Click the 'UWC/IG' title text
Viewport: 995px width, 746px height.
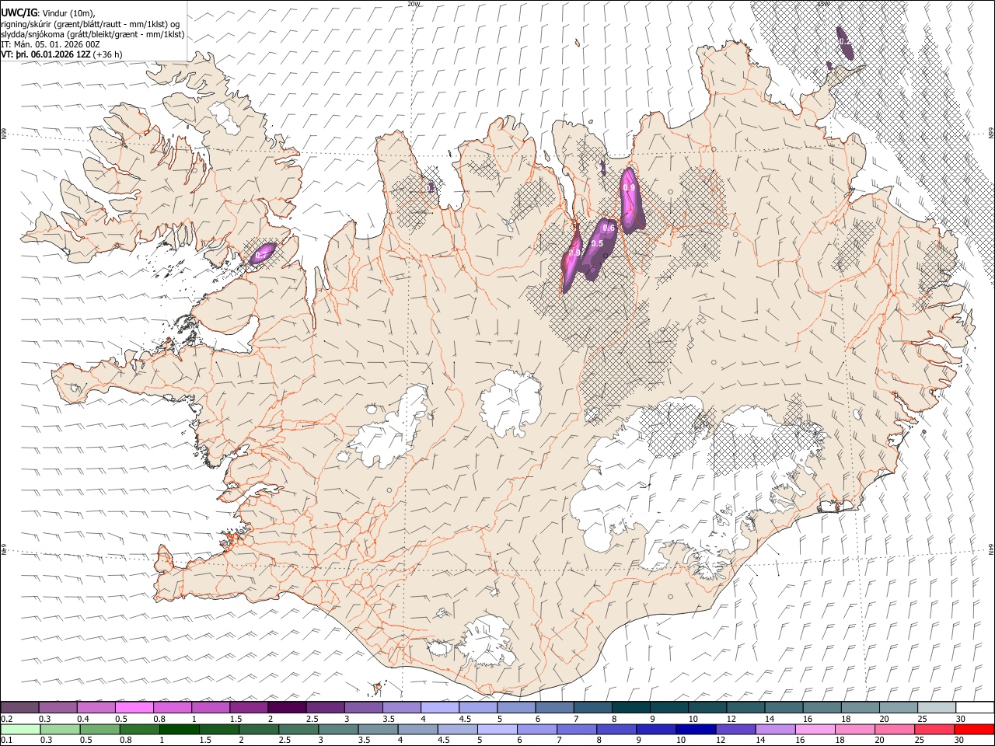(x=18, y=12)
